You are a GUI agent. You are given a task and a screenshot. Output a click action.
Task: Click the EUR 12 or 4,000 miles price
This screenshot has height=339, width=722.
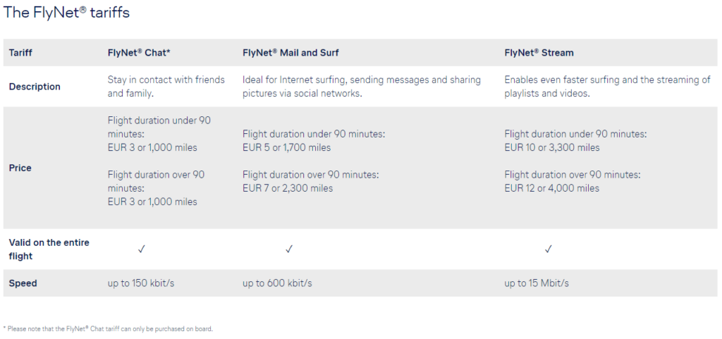(x=551, y=188)
